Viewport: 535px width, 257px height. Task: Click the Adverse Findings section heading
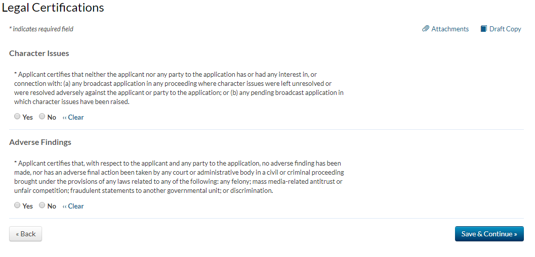40,142
